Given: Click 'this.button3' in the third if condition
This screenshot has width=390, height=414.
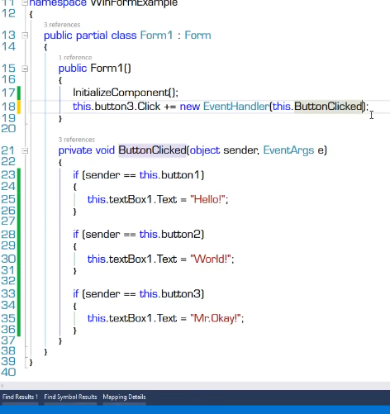Looking at the screenshot, I should click(170, 294).
